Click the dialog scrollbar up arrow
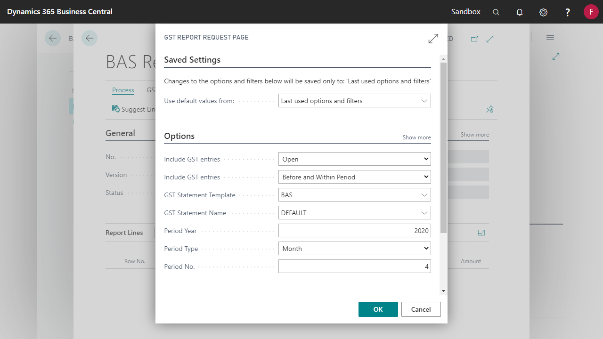The height and width of the screenshot is (339, 603). [x=443, y=58]
